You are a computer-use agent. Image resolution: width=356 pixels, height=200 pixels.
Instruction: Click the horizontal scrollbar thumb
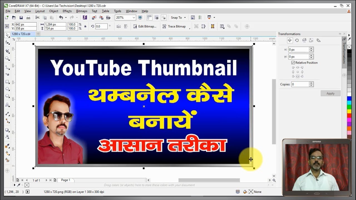pyautogui.click(x=209, y=180)
